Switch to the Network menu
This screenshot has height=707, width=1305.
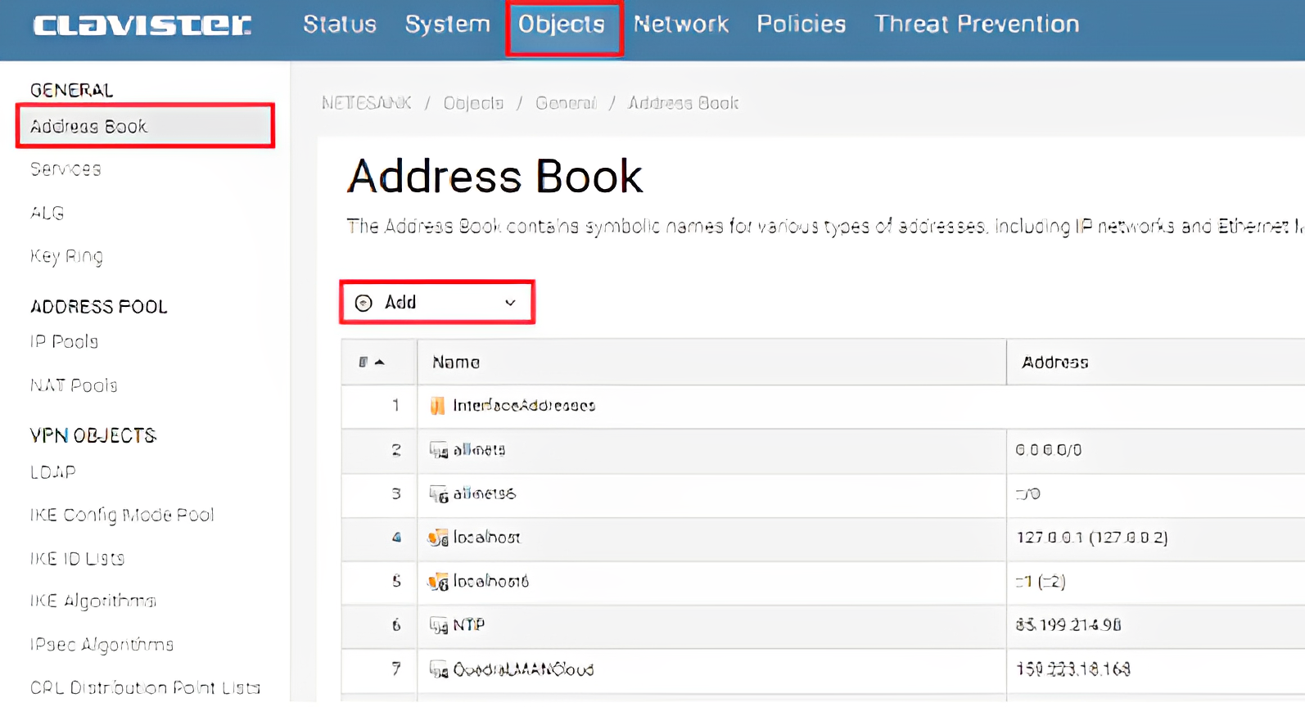[680, 25]
